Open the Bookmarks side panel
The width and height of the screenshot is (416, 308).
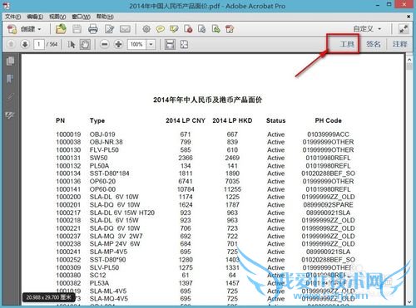tap(10, 79)
